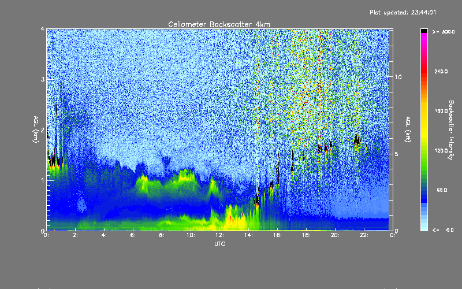The width and height of the screenshot is (462, 289).
Task: Click the '2' tick on the AGL (km) axis
Action: click(x=43, y=130)
